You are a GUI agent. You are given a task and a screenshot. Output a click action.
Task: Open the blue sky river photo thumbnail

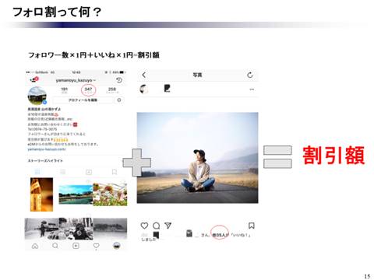[76, 194]
